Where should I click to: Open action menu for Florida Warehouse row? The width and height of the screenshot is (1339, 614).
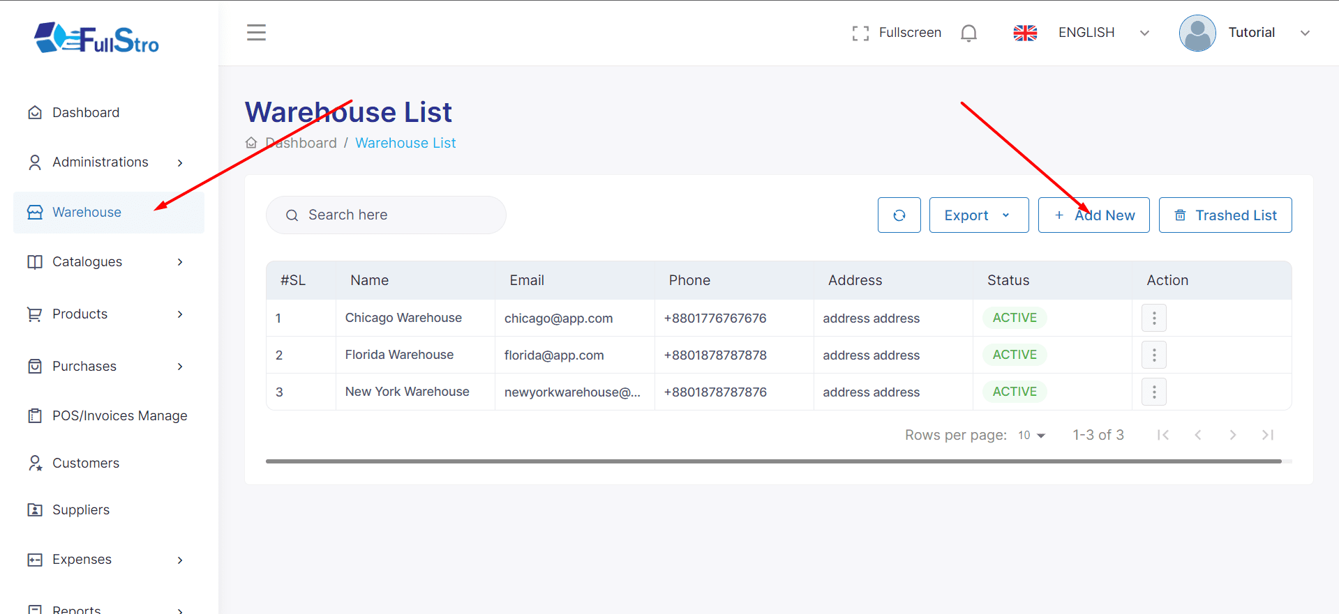1153,355
